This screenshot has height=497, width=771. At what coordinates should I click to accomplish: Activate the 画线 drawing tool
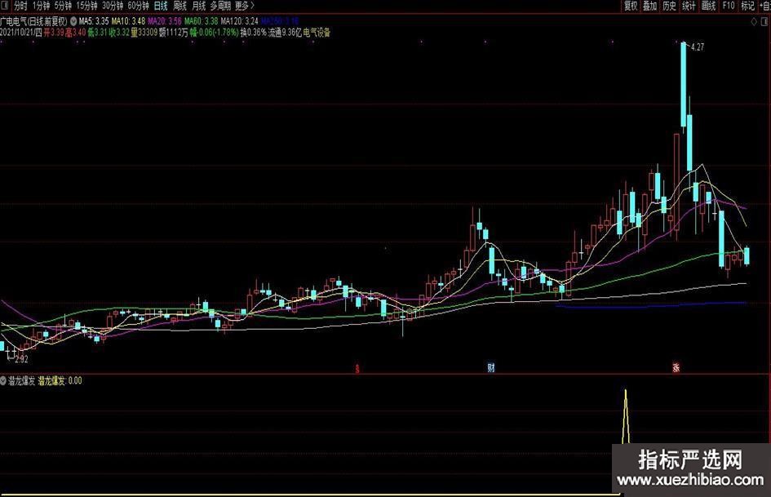[708, 6]
